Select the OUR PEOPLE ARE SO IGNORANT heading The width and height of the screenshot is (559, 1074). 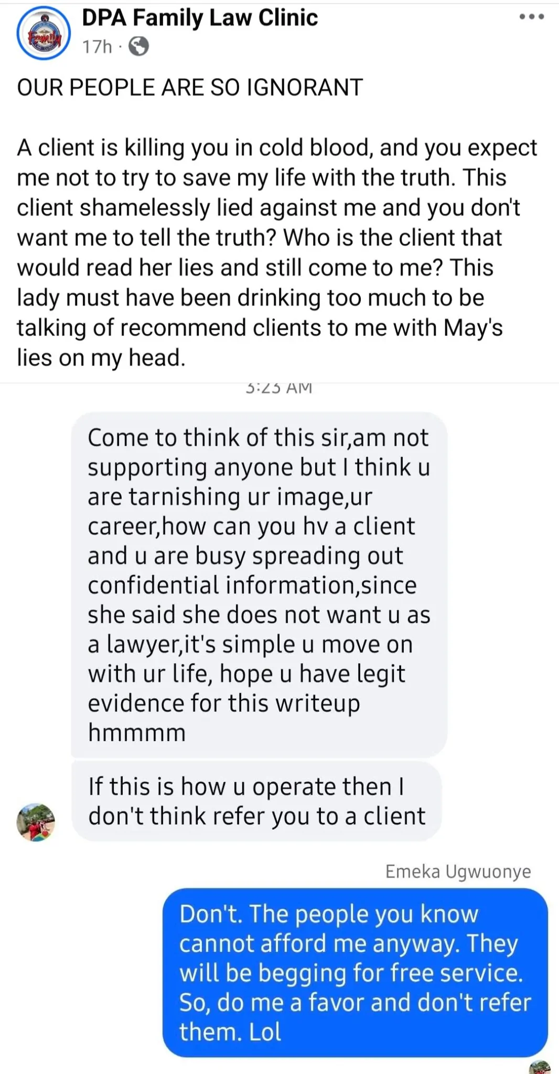coord(190,87)
